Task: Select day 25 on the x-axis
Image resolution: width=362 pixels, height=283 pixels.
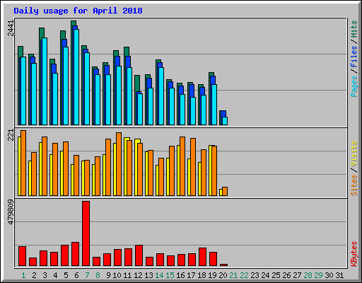Action: 276,275
